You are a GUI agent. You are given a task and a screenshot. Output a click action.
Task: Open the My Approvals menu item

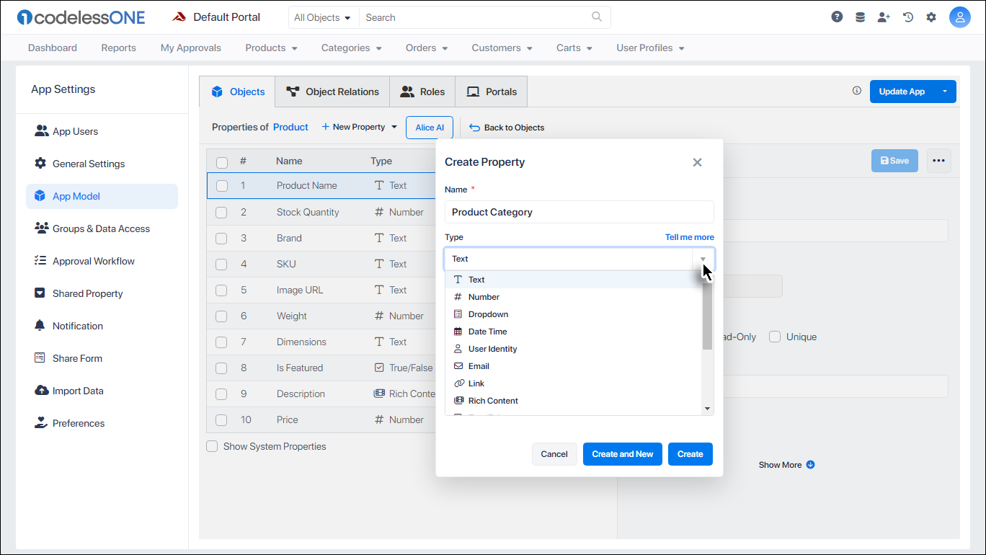[x=190, y=48]
